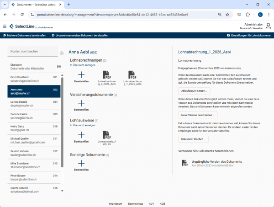The height and width of the screenshot is (207, 274).
Task: Select employee Lorenz Degelo in list
Action: click(x=34, y=104)
